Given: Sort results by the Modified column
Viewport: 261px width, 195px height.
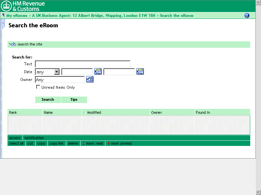Looking at the screenshot, I should (x=94, y=112).
